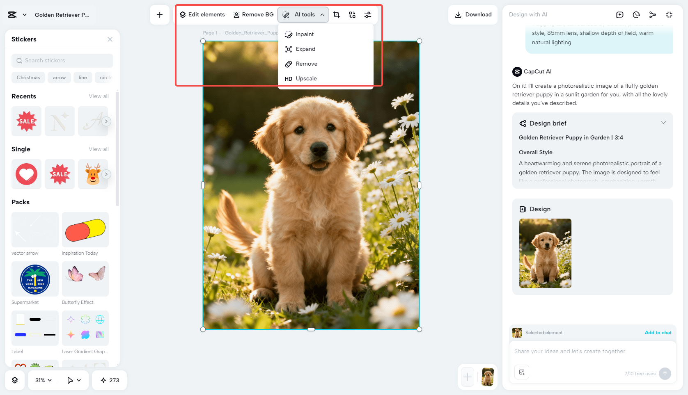Click the image upload icon in chat box

[x=522, y=372]
